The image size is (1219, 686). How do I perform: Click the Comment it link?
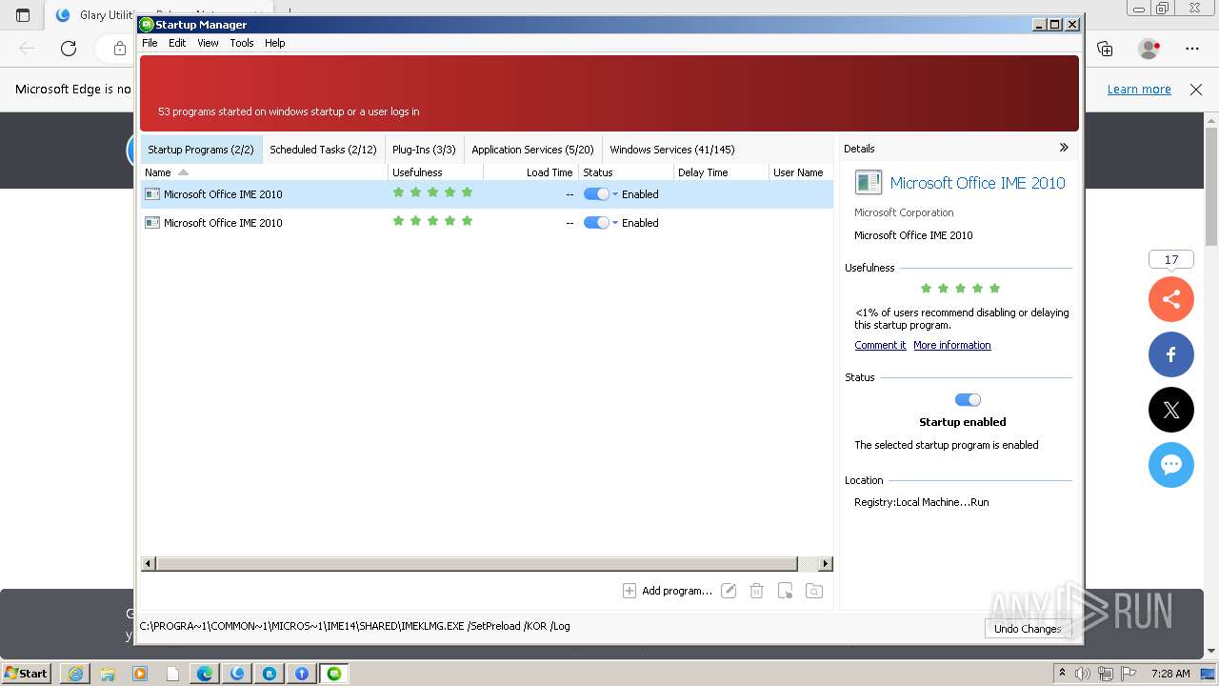[880, 345]
